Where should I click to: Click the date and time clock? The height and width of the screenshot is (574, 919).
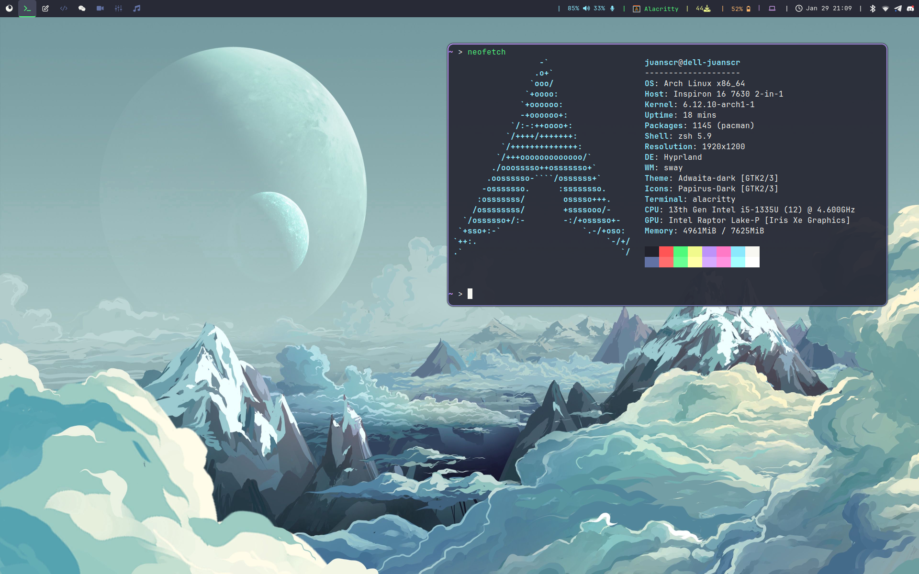[823, 9]
